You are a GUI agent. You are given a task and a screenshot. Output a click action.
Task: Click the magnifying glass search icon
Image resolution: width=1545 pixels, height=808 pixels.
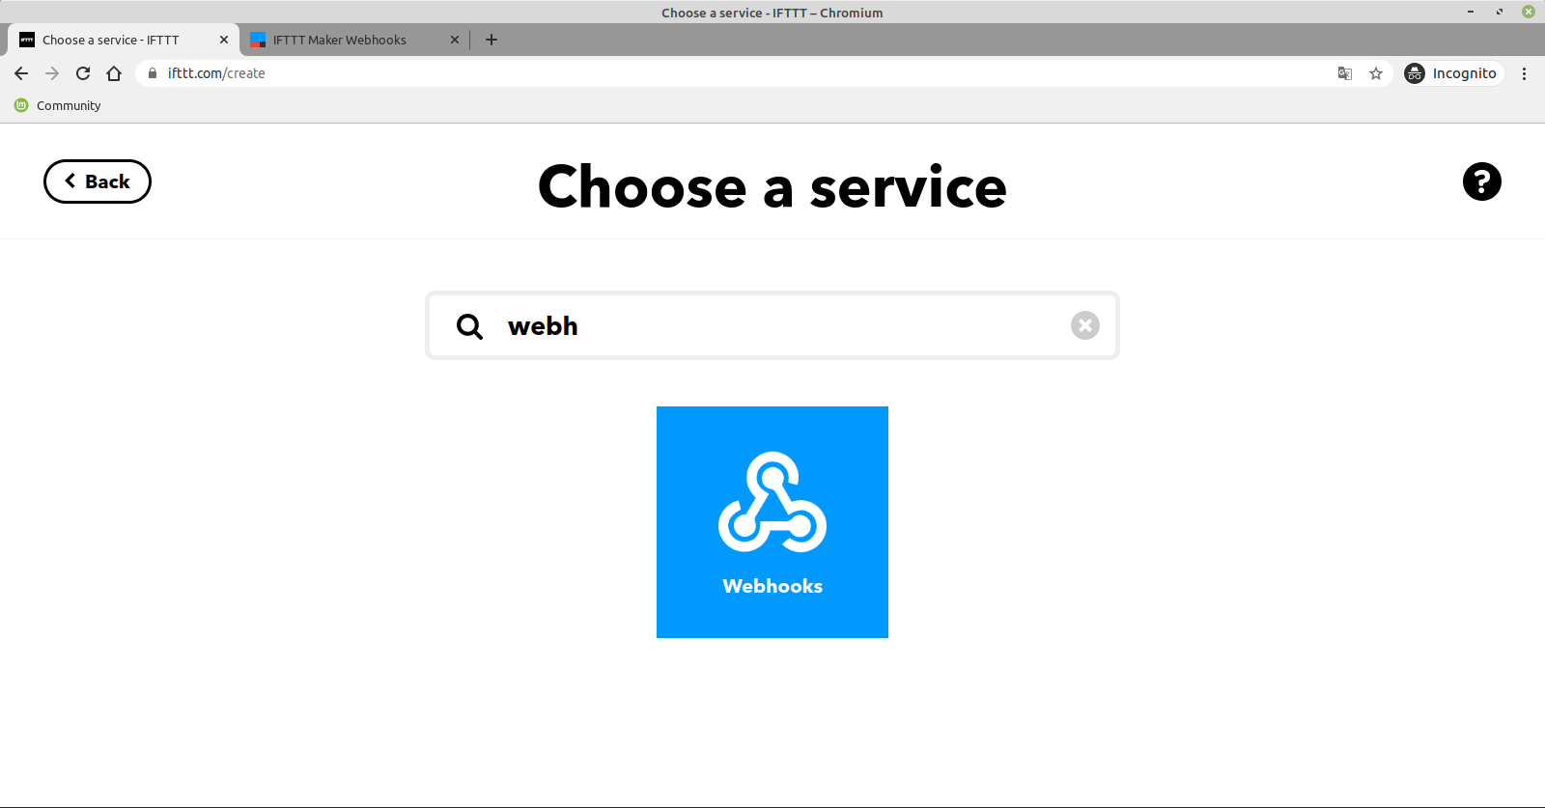[469, 326]
